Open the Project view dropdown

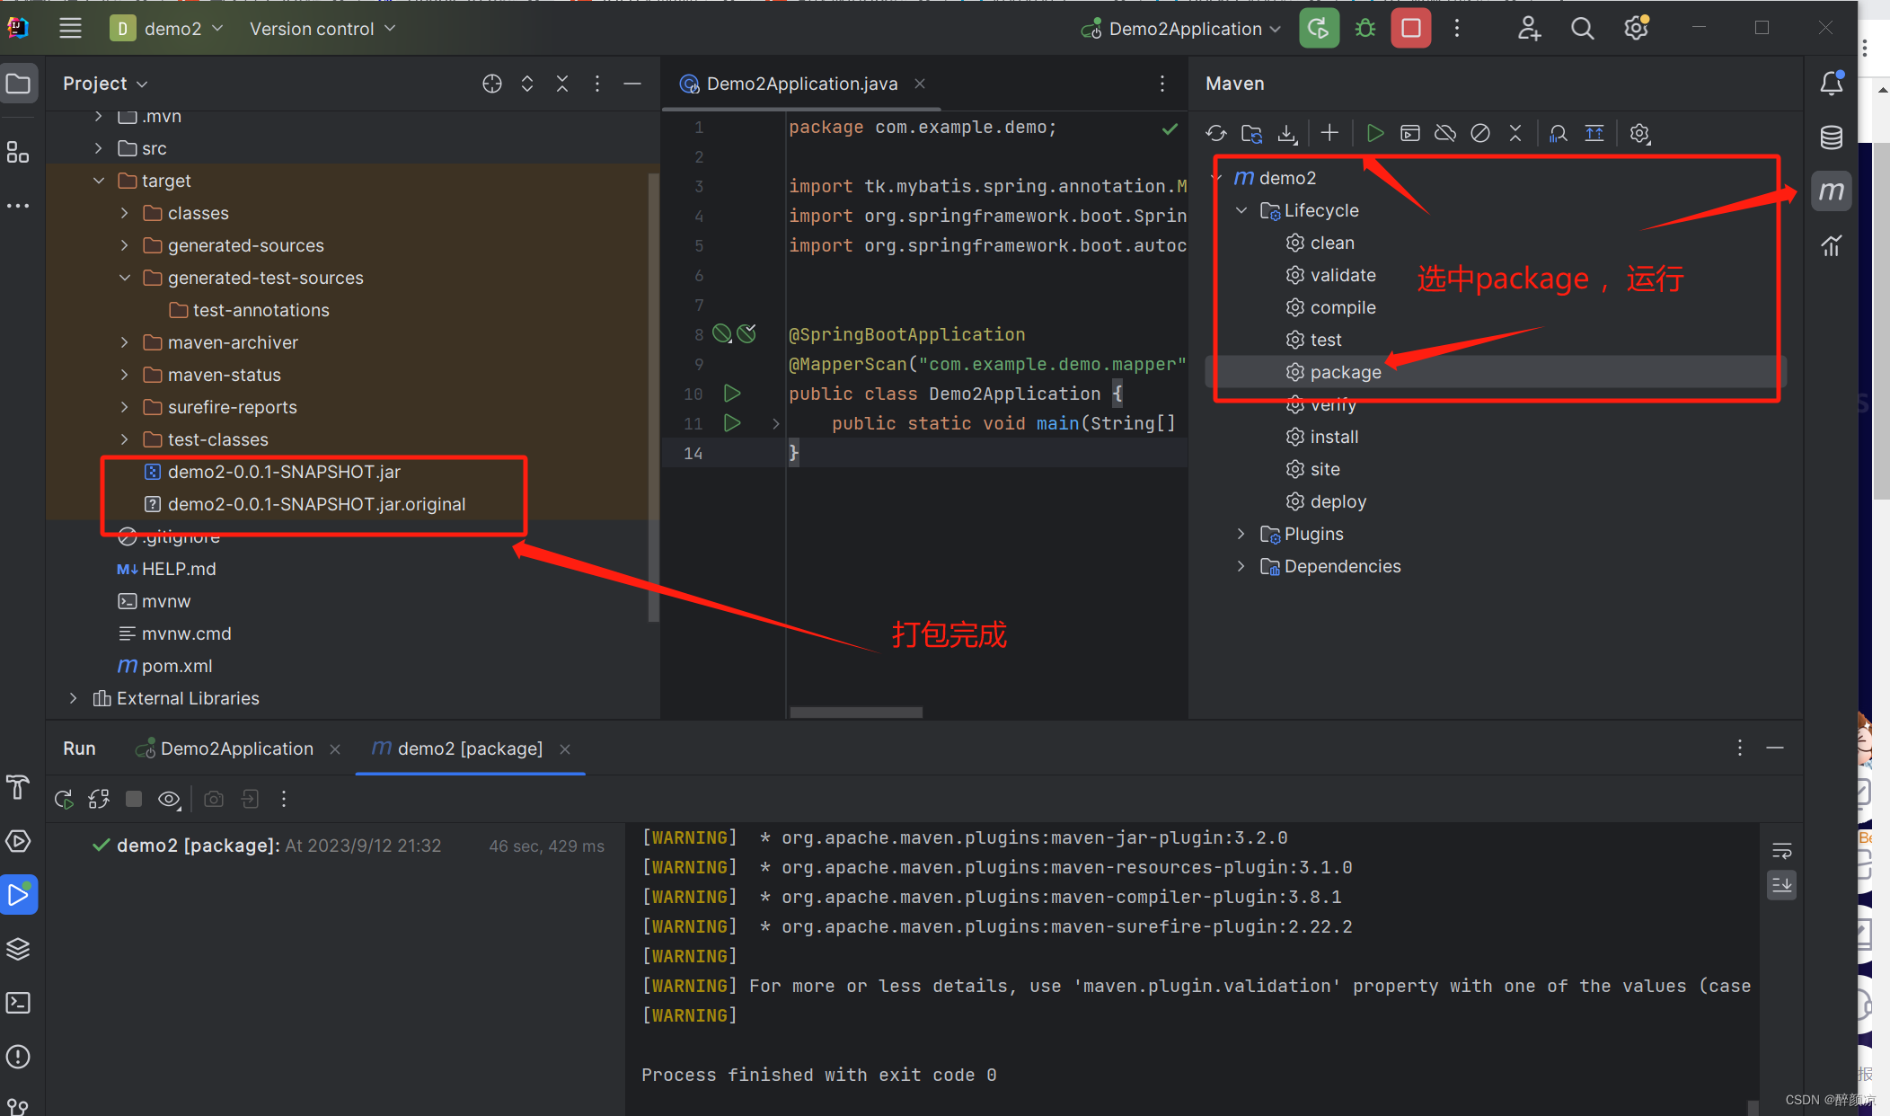pos(104,84)
